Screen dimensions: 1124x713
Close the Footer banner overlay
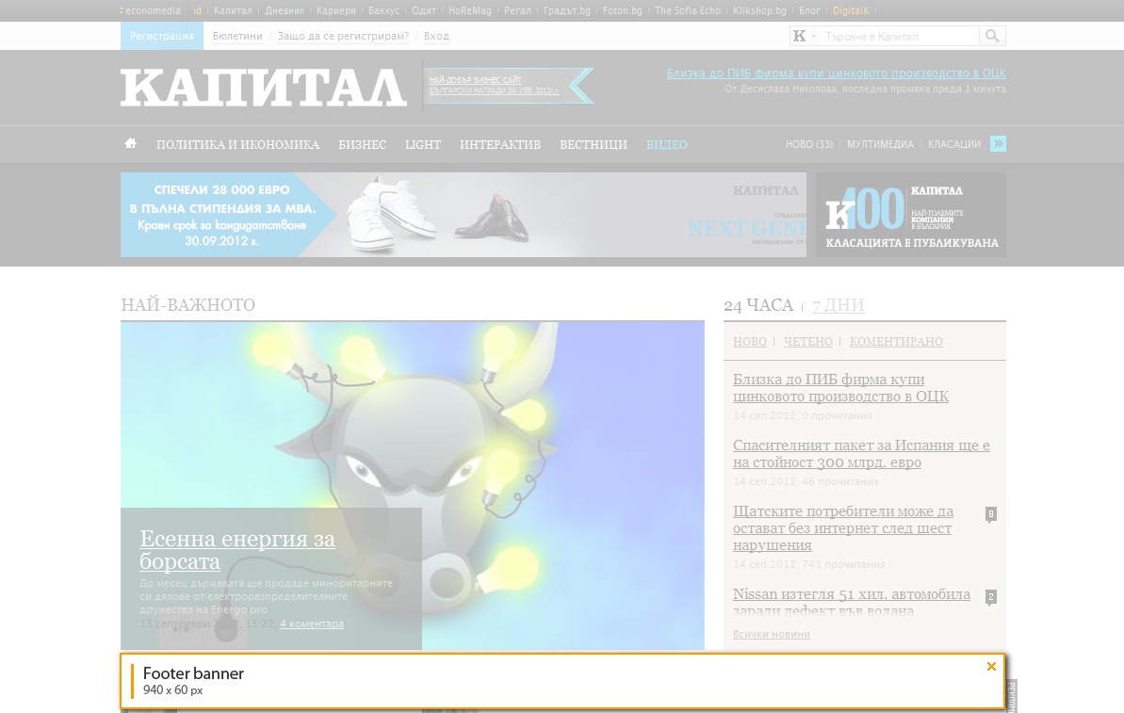coord(991,667)
